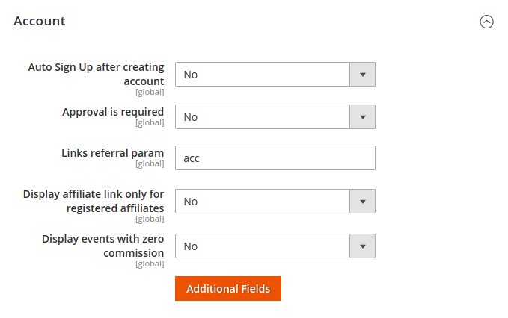This screenshot has height=318, width=508.
Task: Click the arrow on the Auto Sign Up select
Action: [363, 75]
